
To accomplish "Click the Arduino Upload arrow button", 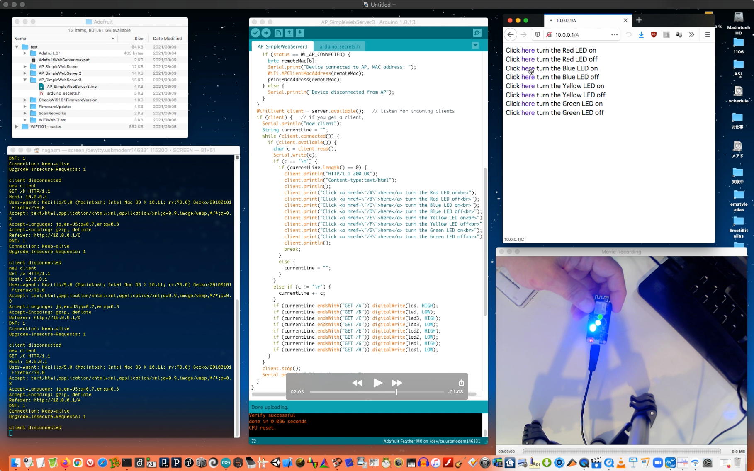I will [266, 33].
